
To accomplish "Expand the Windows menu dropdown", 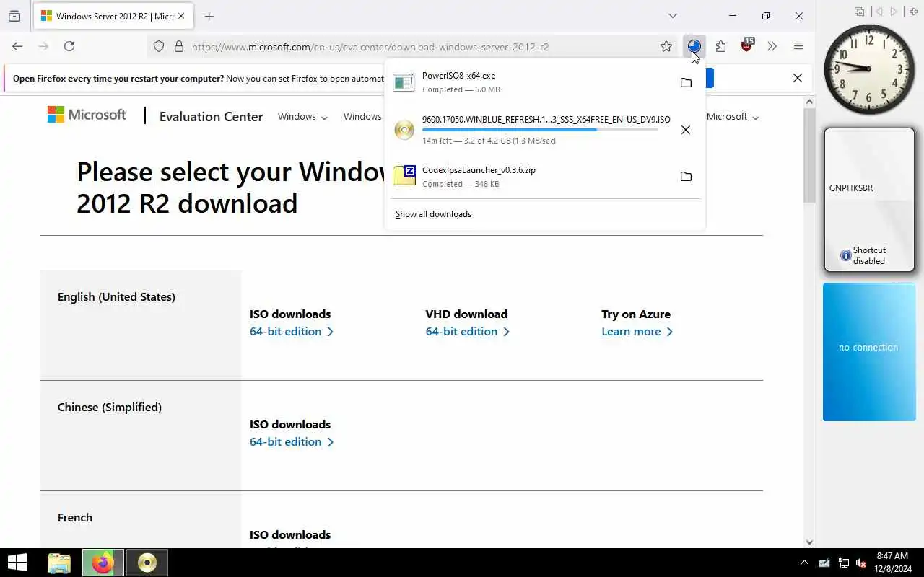I will tap(302, 117).
